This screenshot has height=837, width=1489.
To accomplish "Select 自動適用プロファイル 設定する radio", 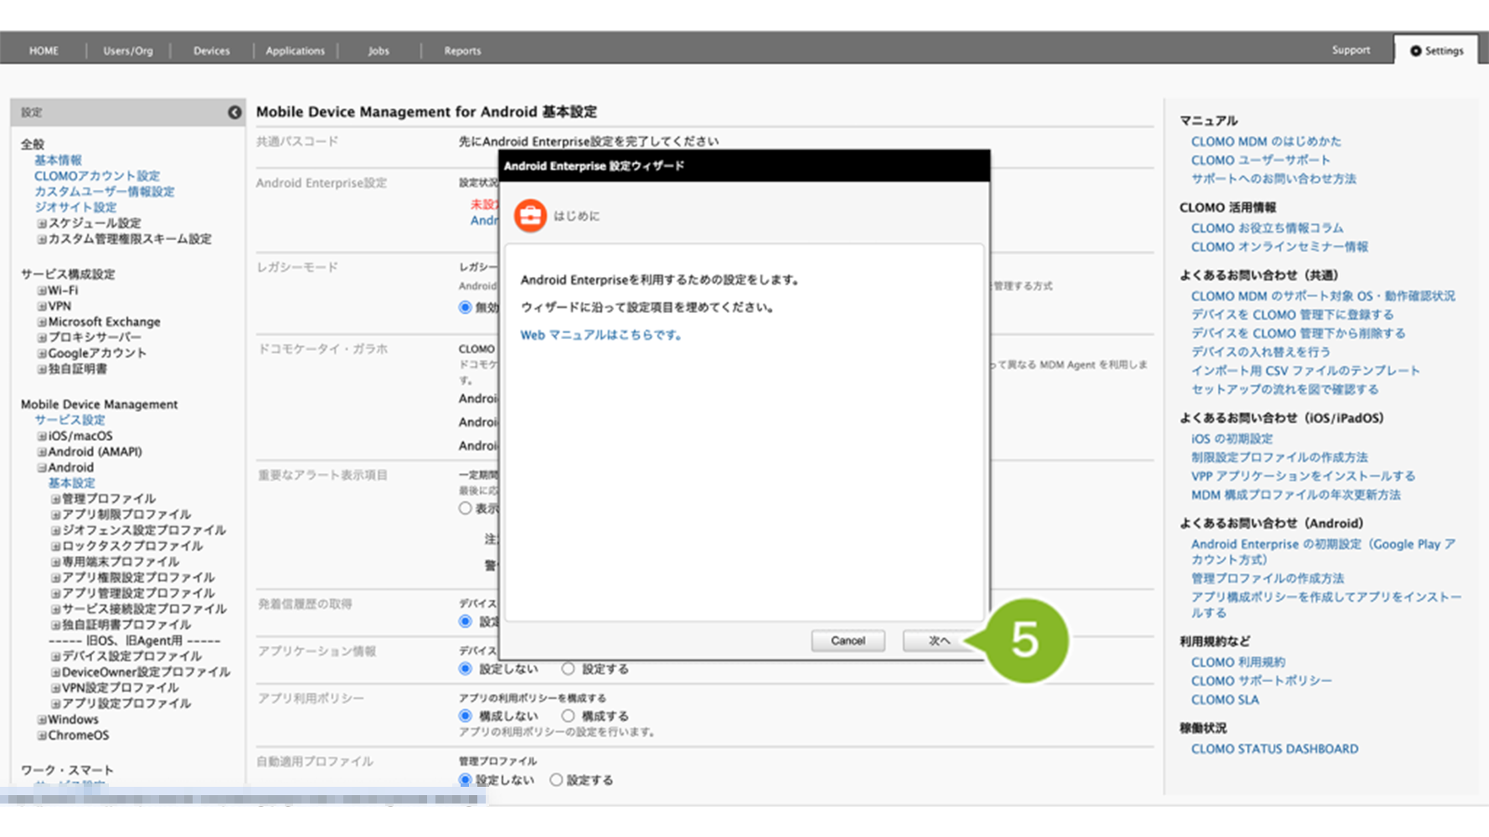I will tap(556, 779).
